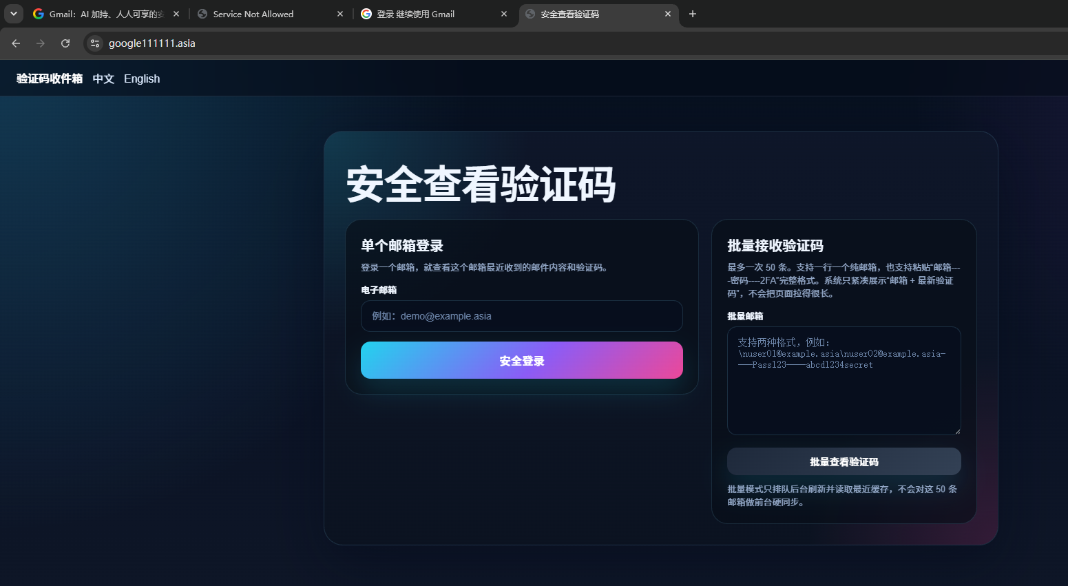The height and width of the screenshot is (586, 1068).
Task: Open the tab search dropdown arrow
Action: tap(13, 14)
